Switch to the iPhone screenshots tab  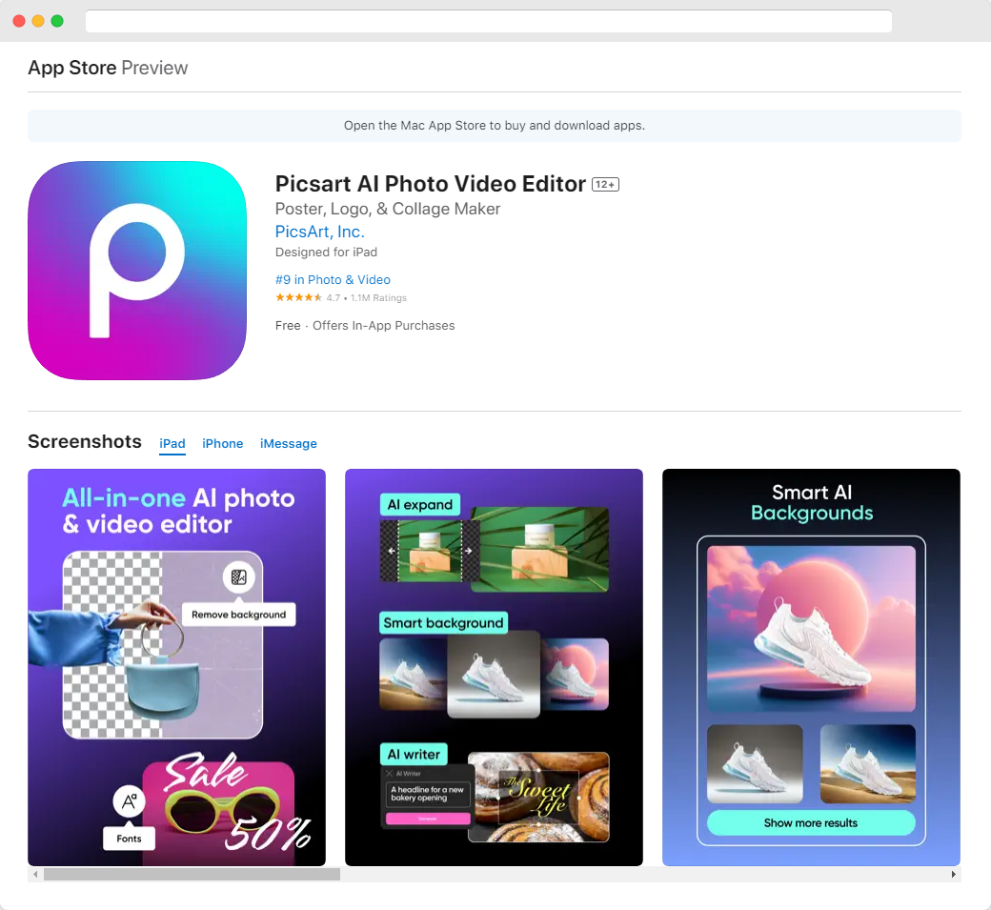pyautogui.click(x=222, y=444)
